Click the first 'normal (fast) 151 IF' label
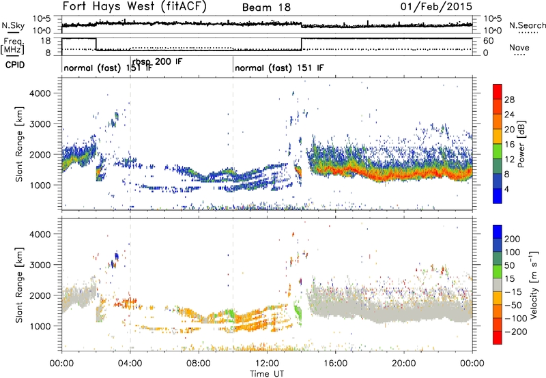This screenshot has height=378, width=546. (x=108, y=68)
